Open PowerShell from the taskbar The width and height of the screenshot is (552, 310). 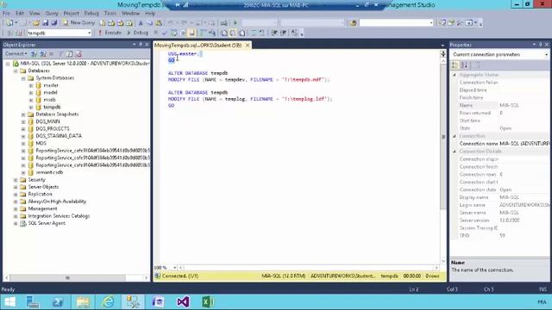click(58, 302)
